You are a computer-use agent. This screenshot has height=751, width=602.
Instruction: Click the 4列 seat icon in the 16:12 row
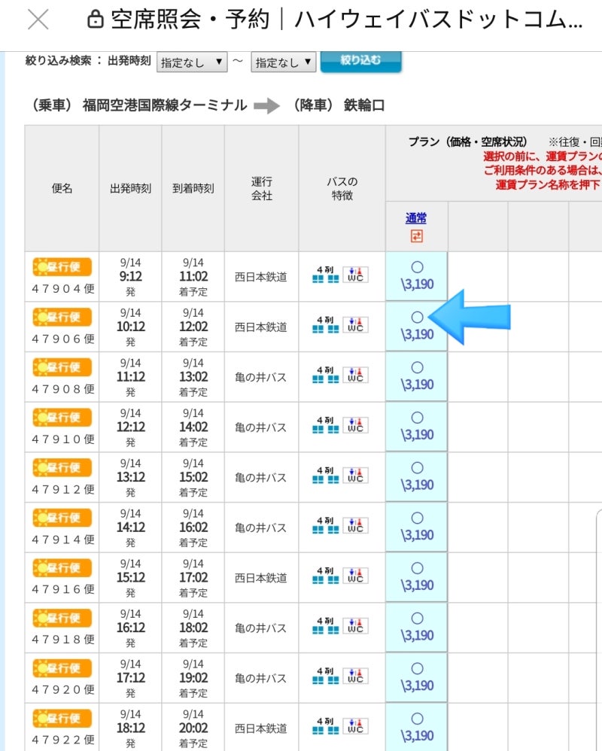coord(326,625)
